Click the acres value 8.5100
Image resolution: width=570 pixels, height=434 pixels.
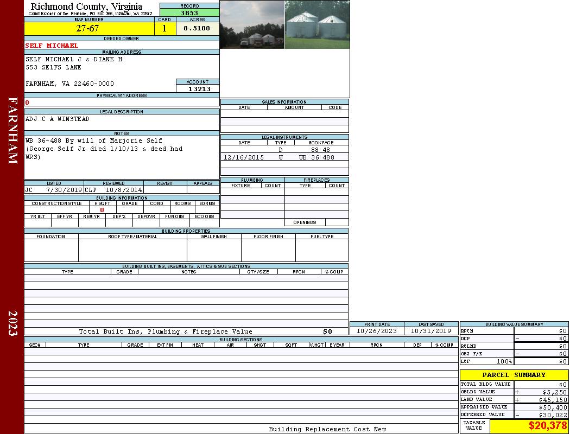point(197,28)
